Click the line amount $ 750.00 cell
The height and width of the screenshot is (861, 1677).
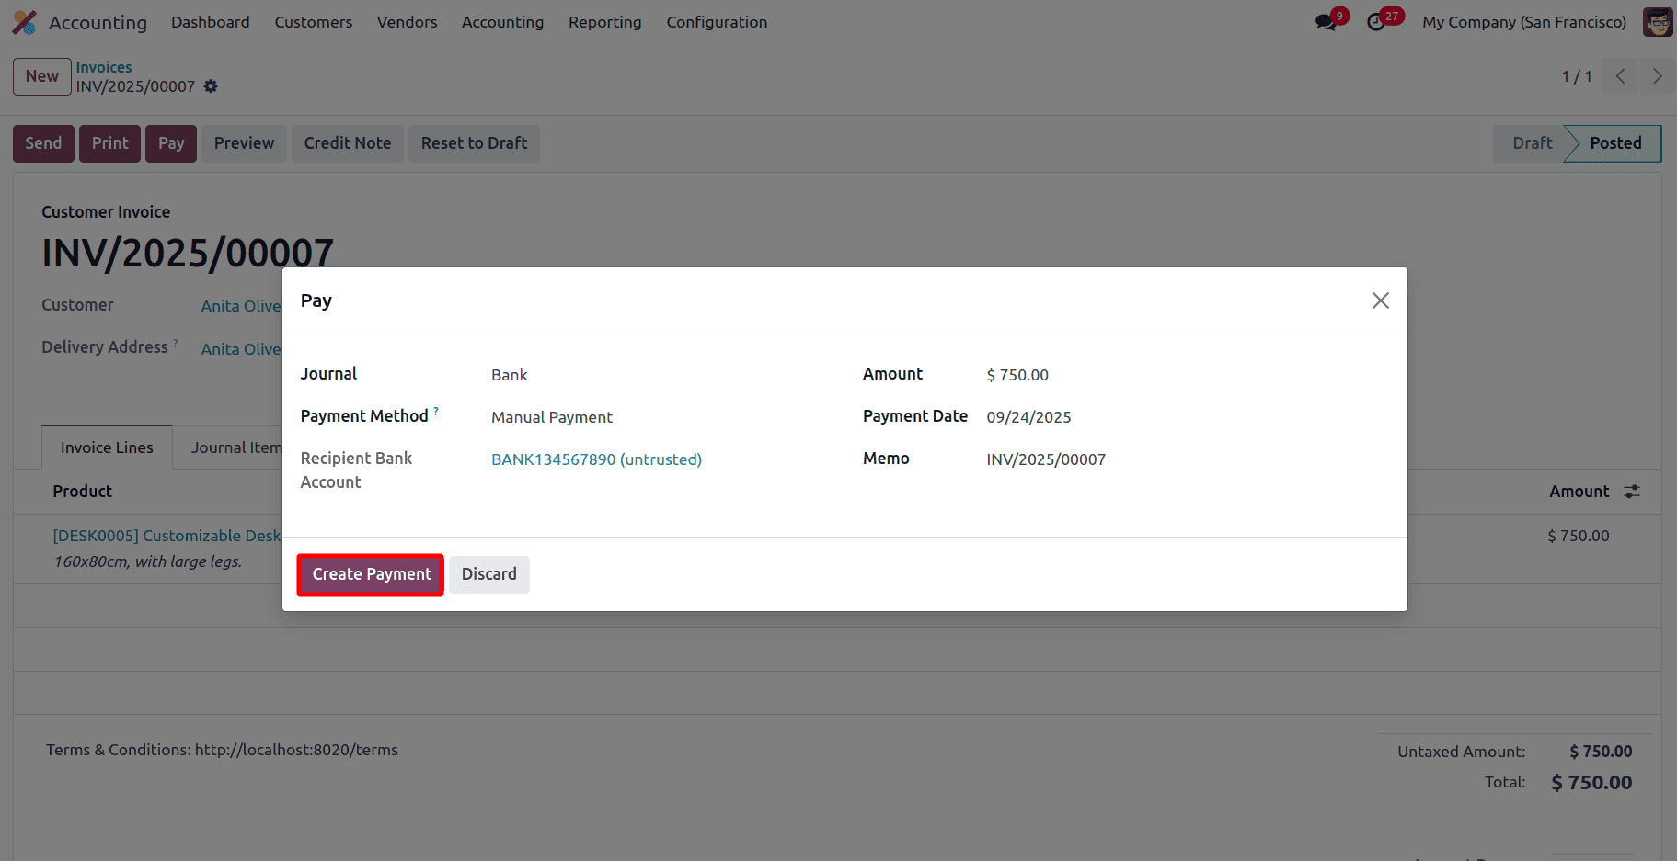click(x=1579, y=536)
